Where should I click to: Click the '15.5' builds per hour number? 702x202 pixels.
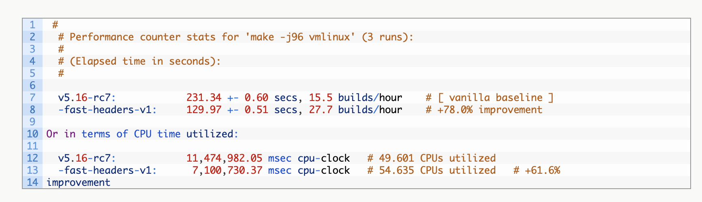pos(320,97)
